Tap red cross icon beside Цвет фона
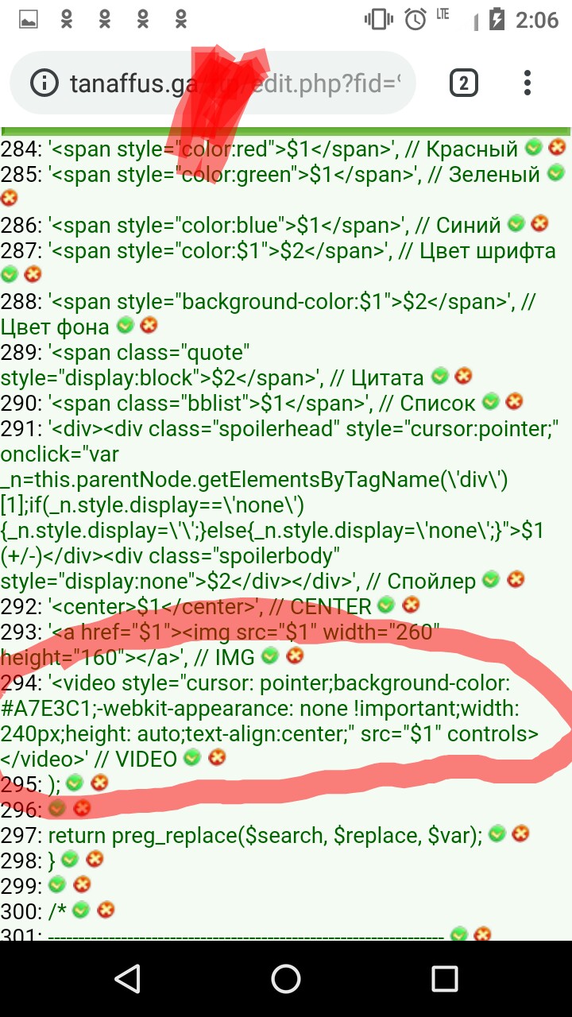This screenshot has height=1017, width=572. pos(149,325)
